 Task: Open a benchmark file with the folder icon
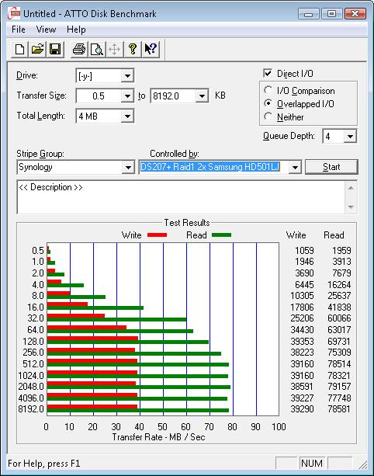(x=37, y=49)
